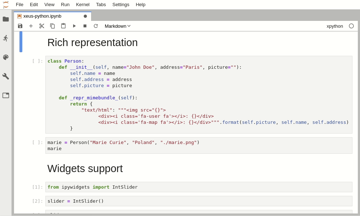This screenshot has width=360, height=216.
Task: Save the notebook with the floppy disk icon
Action: tap(20, 26)
